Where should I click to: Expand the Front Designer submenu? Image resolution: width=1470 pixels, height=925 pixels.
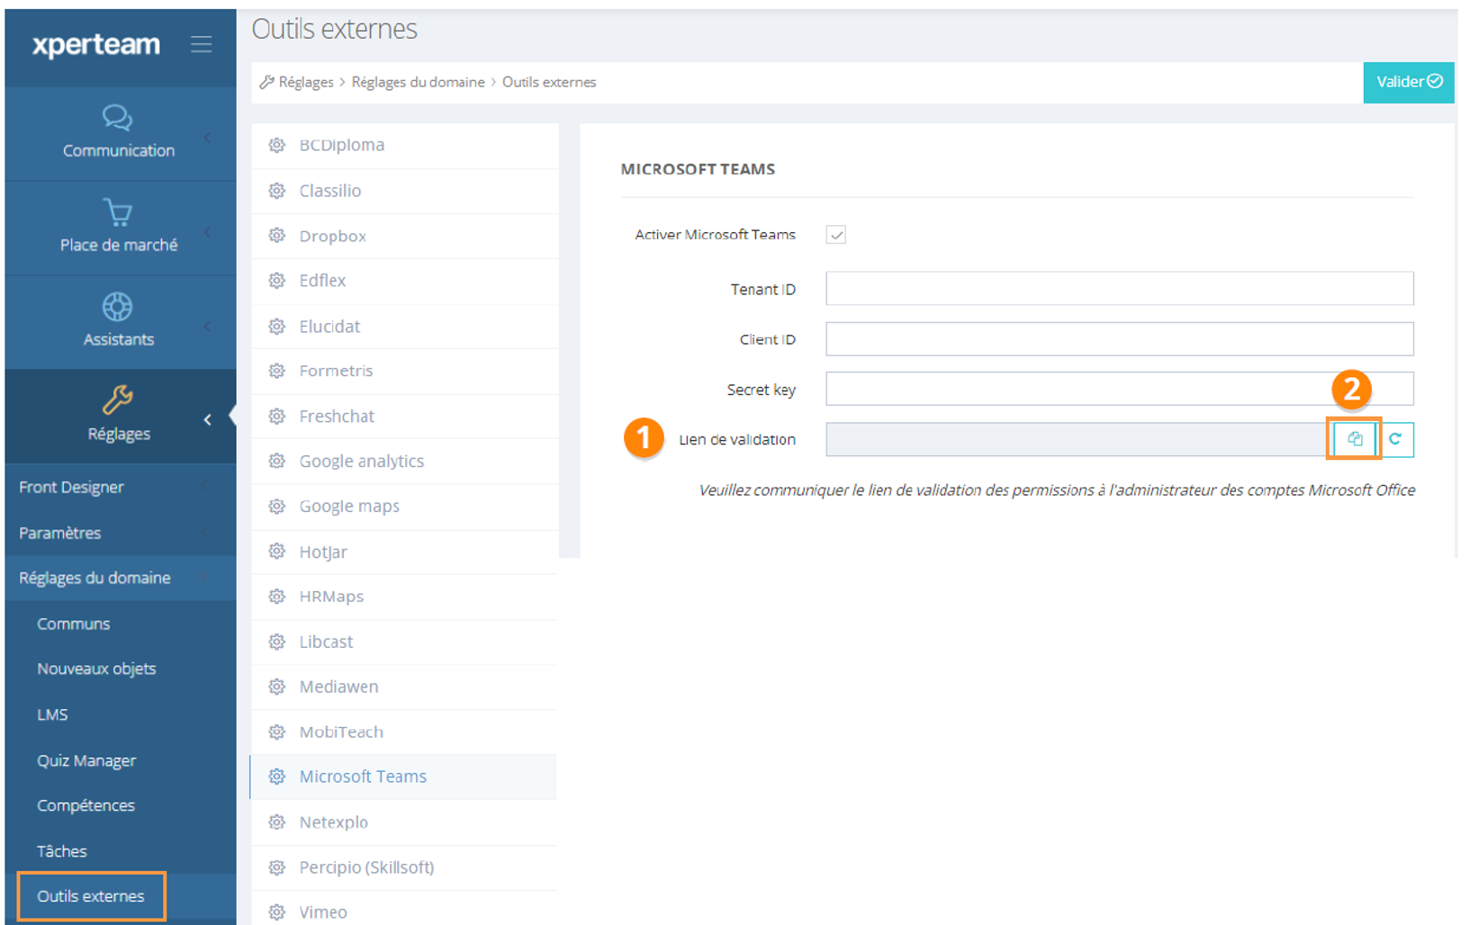(206, 487)
